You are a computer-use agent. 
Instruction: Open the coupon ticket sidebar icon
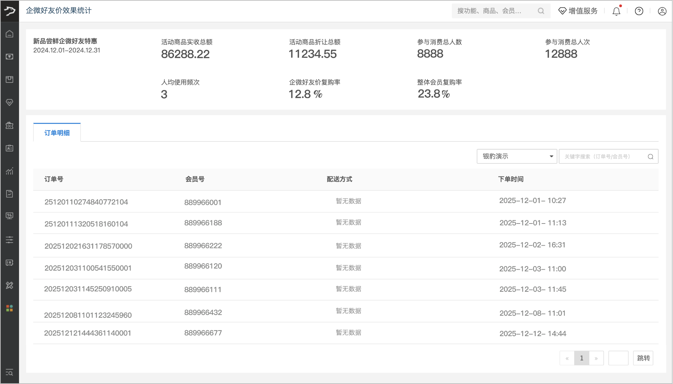point(9,125)
